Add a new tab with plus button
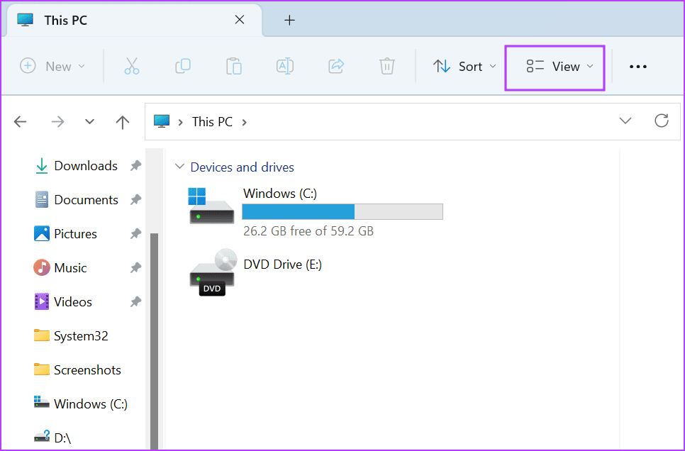This screenshot has height=451, width=685. pyautogui.click(x=289, y=20)
